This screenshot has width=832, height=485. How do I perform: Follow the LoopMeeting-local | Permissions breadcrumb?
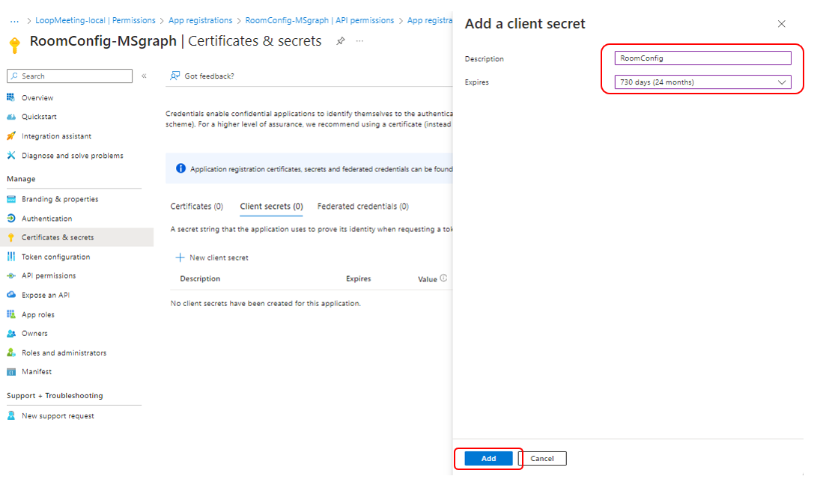tap(96, 20)
